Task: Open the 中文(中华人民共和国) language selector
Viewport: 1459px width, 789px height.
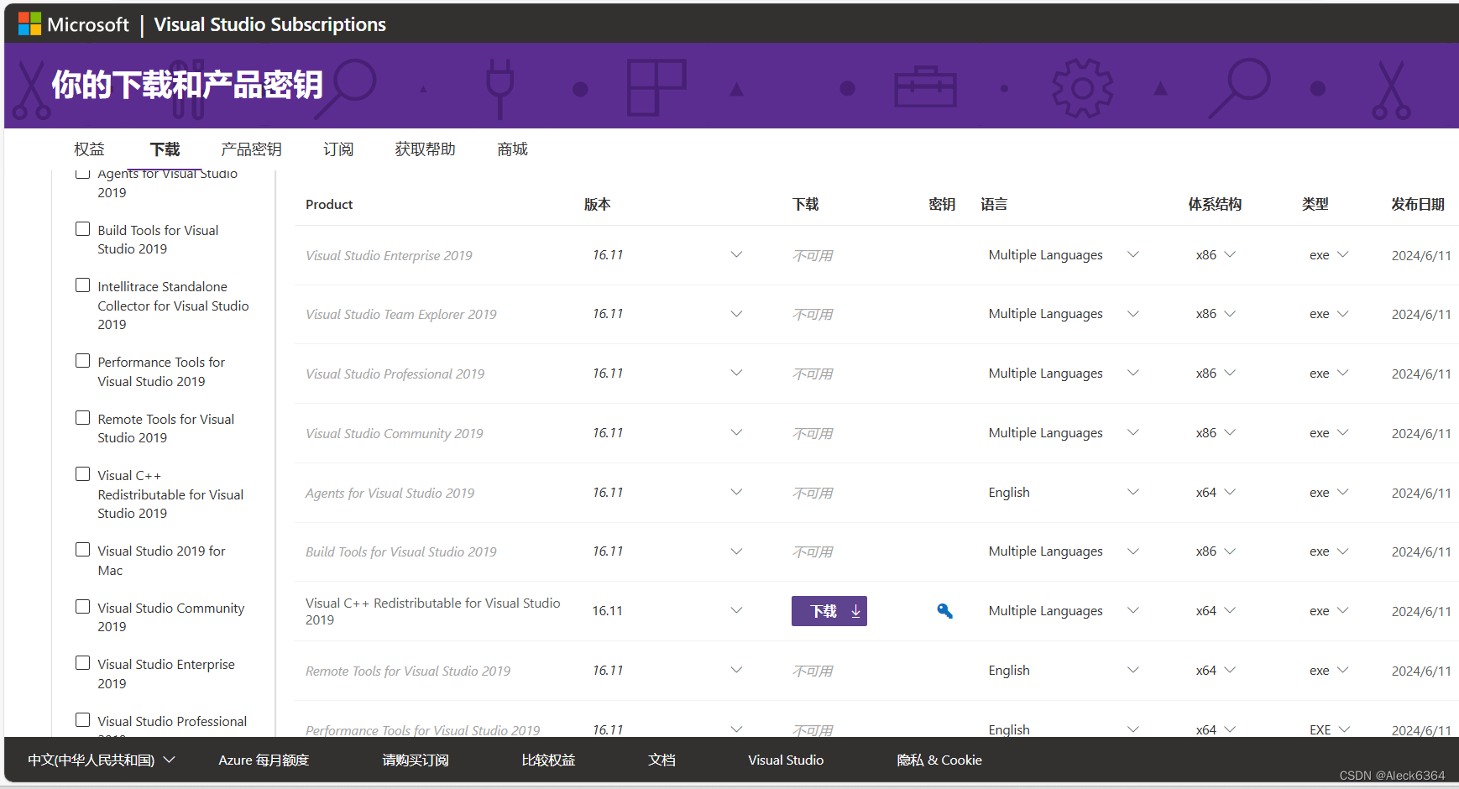Action: tap(102, 760)
